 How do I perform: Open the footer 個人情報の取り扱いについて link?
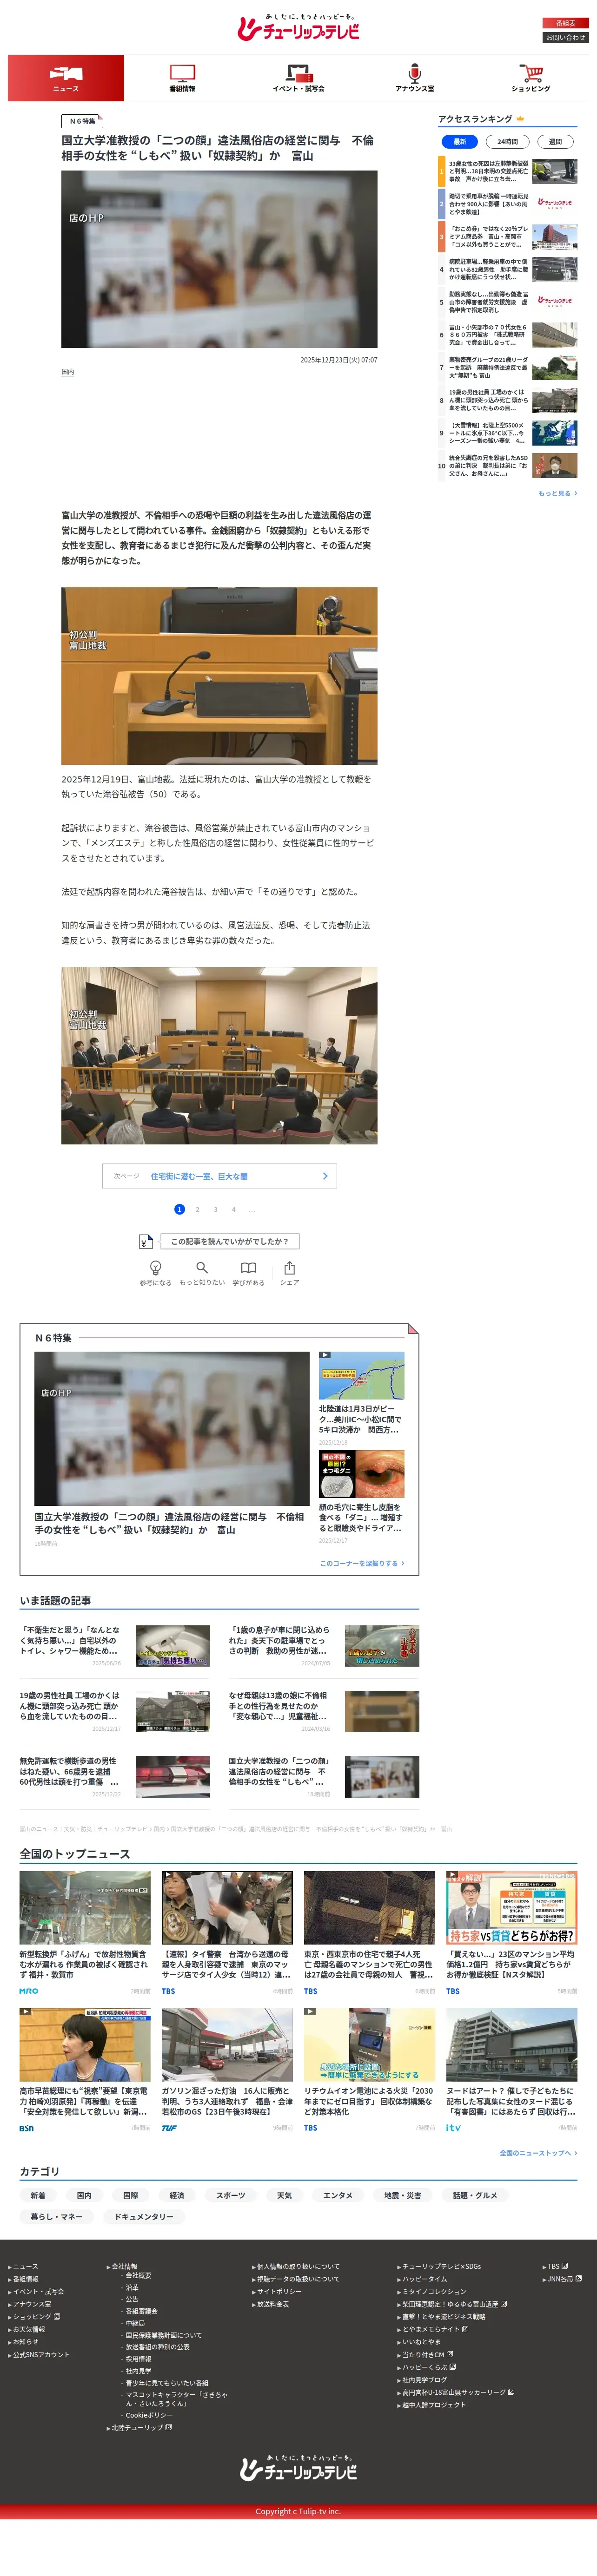tap(298, 2266)
